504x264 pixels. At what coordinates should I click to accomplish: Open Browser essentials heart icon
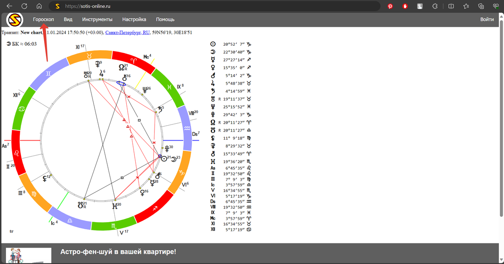coord(496,6)
